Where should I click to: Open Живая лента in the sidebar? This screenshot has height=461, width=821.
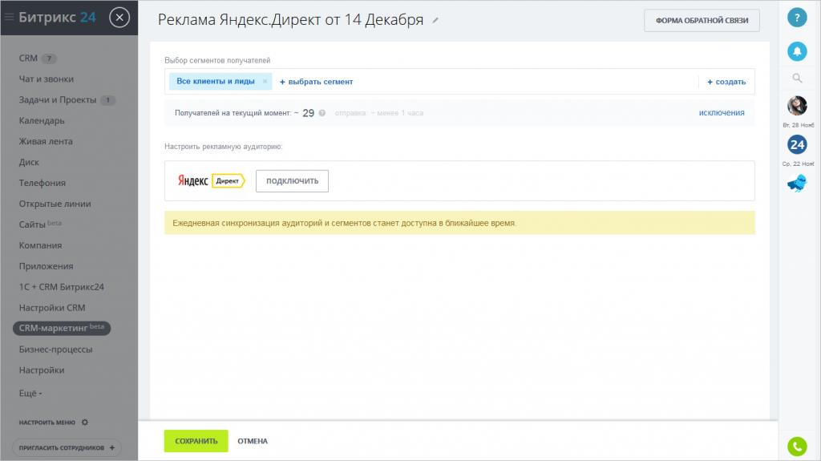click(x=46, y=141)
